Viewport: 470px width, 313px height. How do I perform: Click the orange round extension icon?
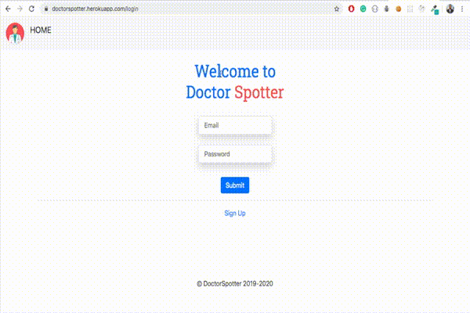pyautogui.click(x=399, y=9)
